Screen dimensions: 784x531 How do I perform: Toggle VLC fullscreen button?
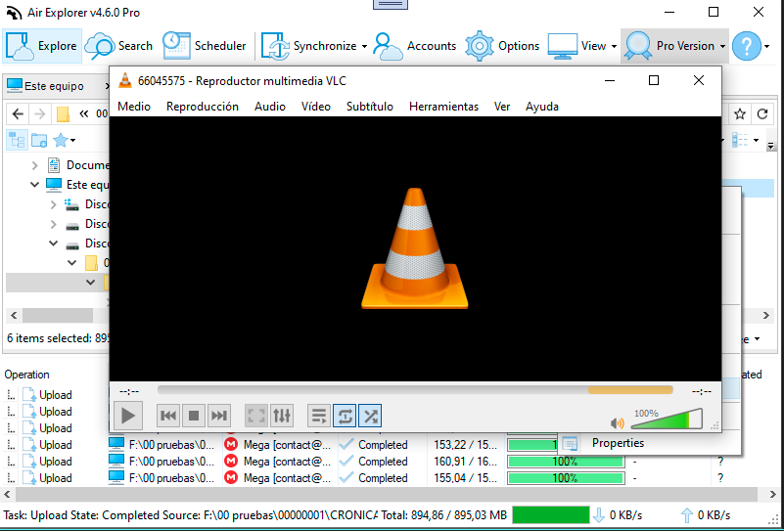click(x=256, y=416)
